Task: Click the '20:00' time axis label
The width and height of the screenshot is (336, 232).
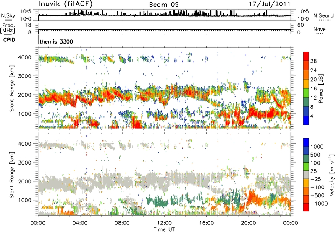Action: point(248,223)
